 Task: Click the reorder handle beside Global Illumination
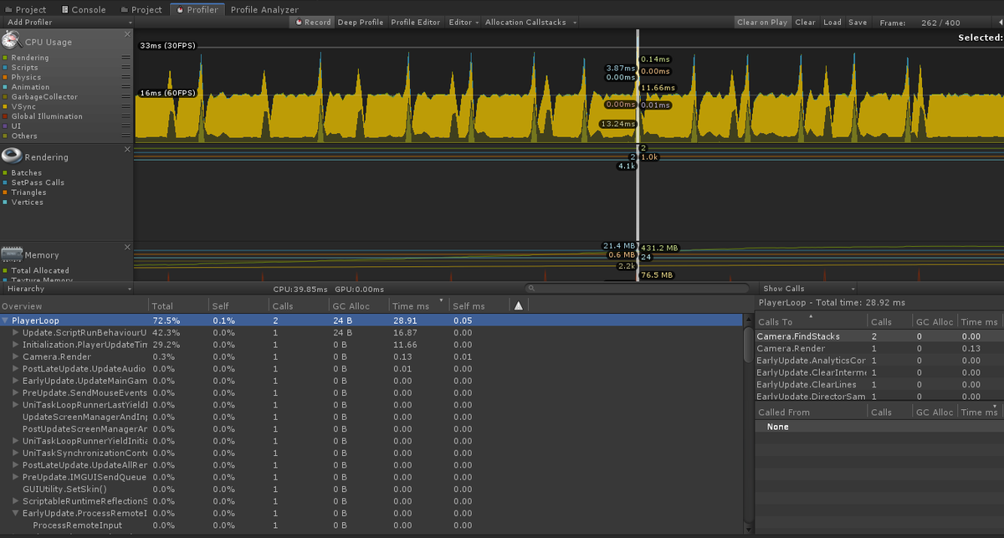(126, 116)
